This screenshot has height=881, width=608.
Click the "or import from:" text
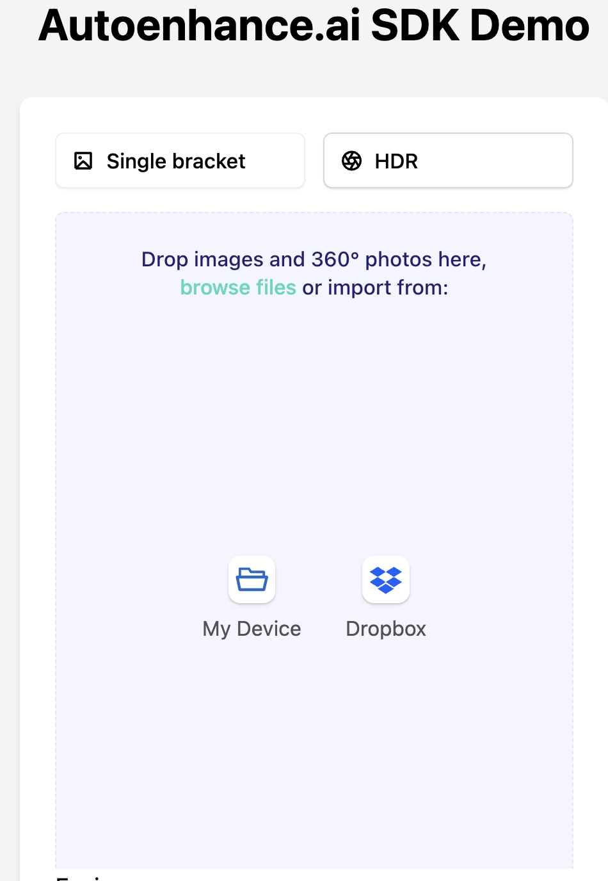click(x=376, y=287)
